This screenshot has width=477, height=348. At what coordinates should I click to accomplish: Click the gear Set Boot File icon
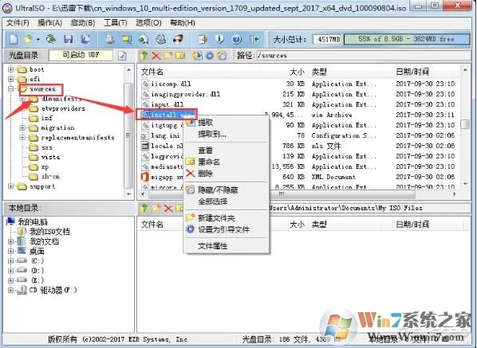[210, 56]
